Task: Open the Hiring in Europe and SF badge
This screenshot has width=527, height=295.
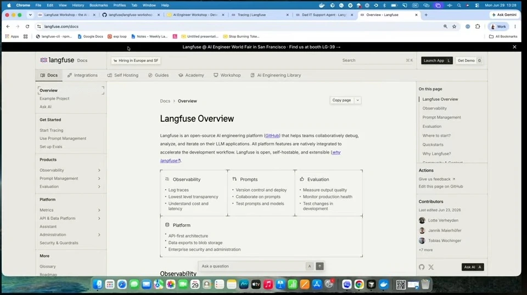Action: [136, 60]
